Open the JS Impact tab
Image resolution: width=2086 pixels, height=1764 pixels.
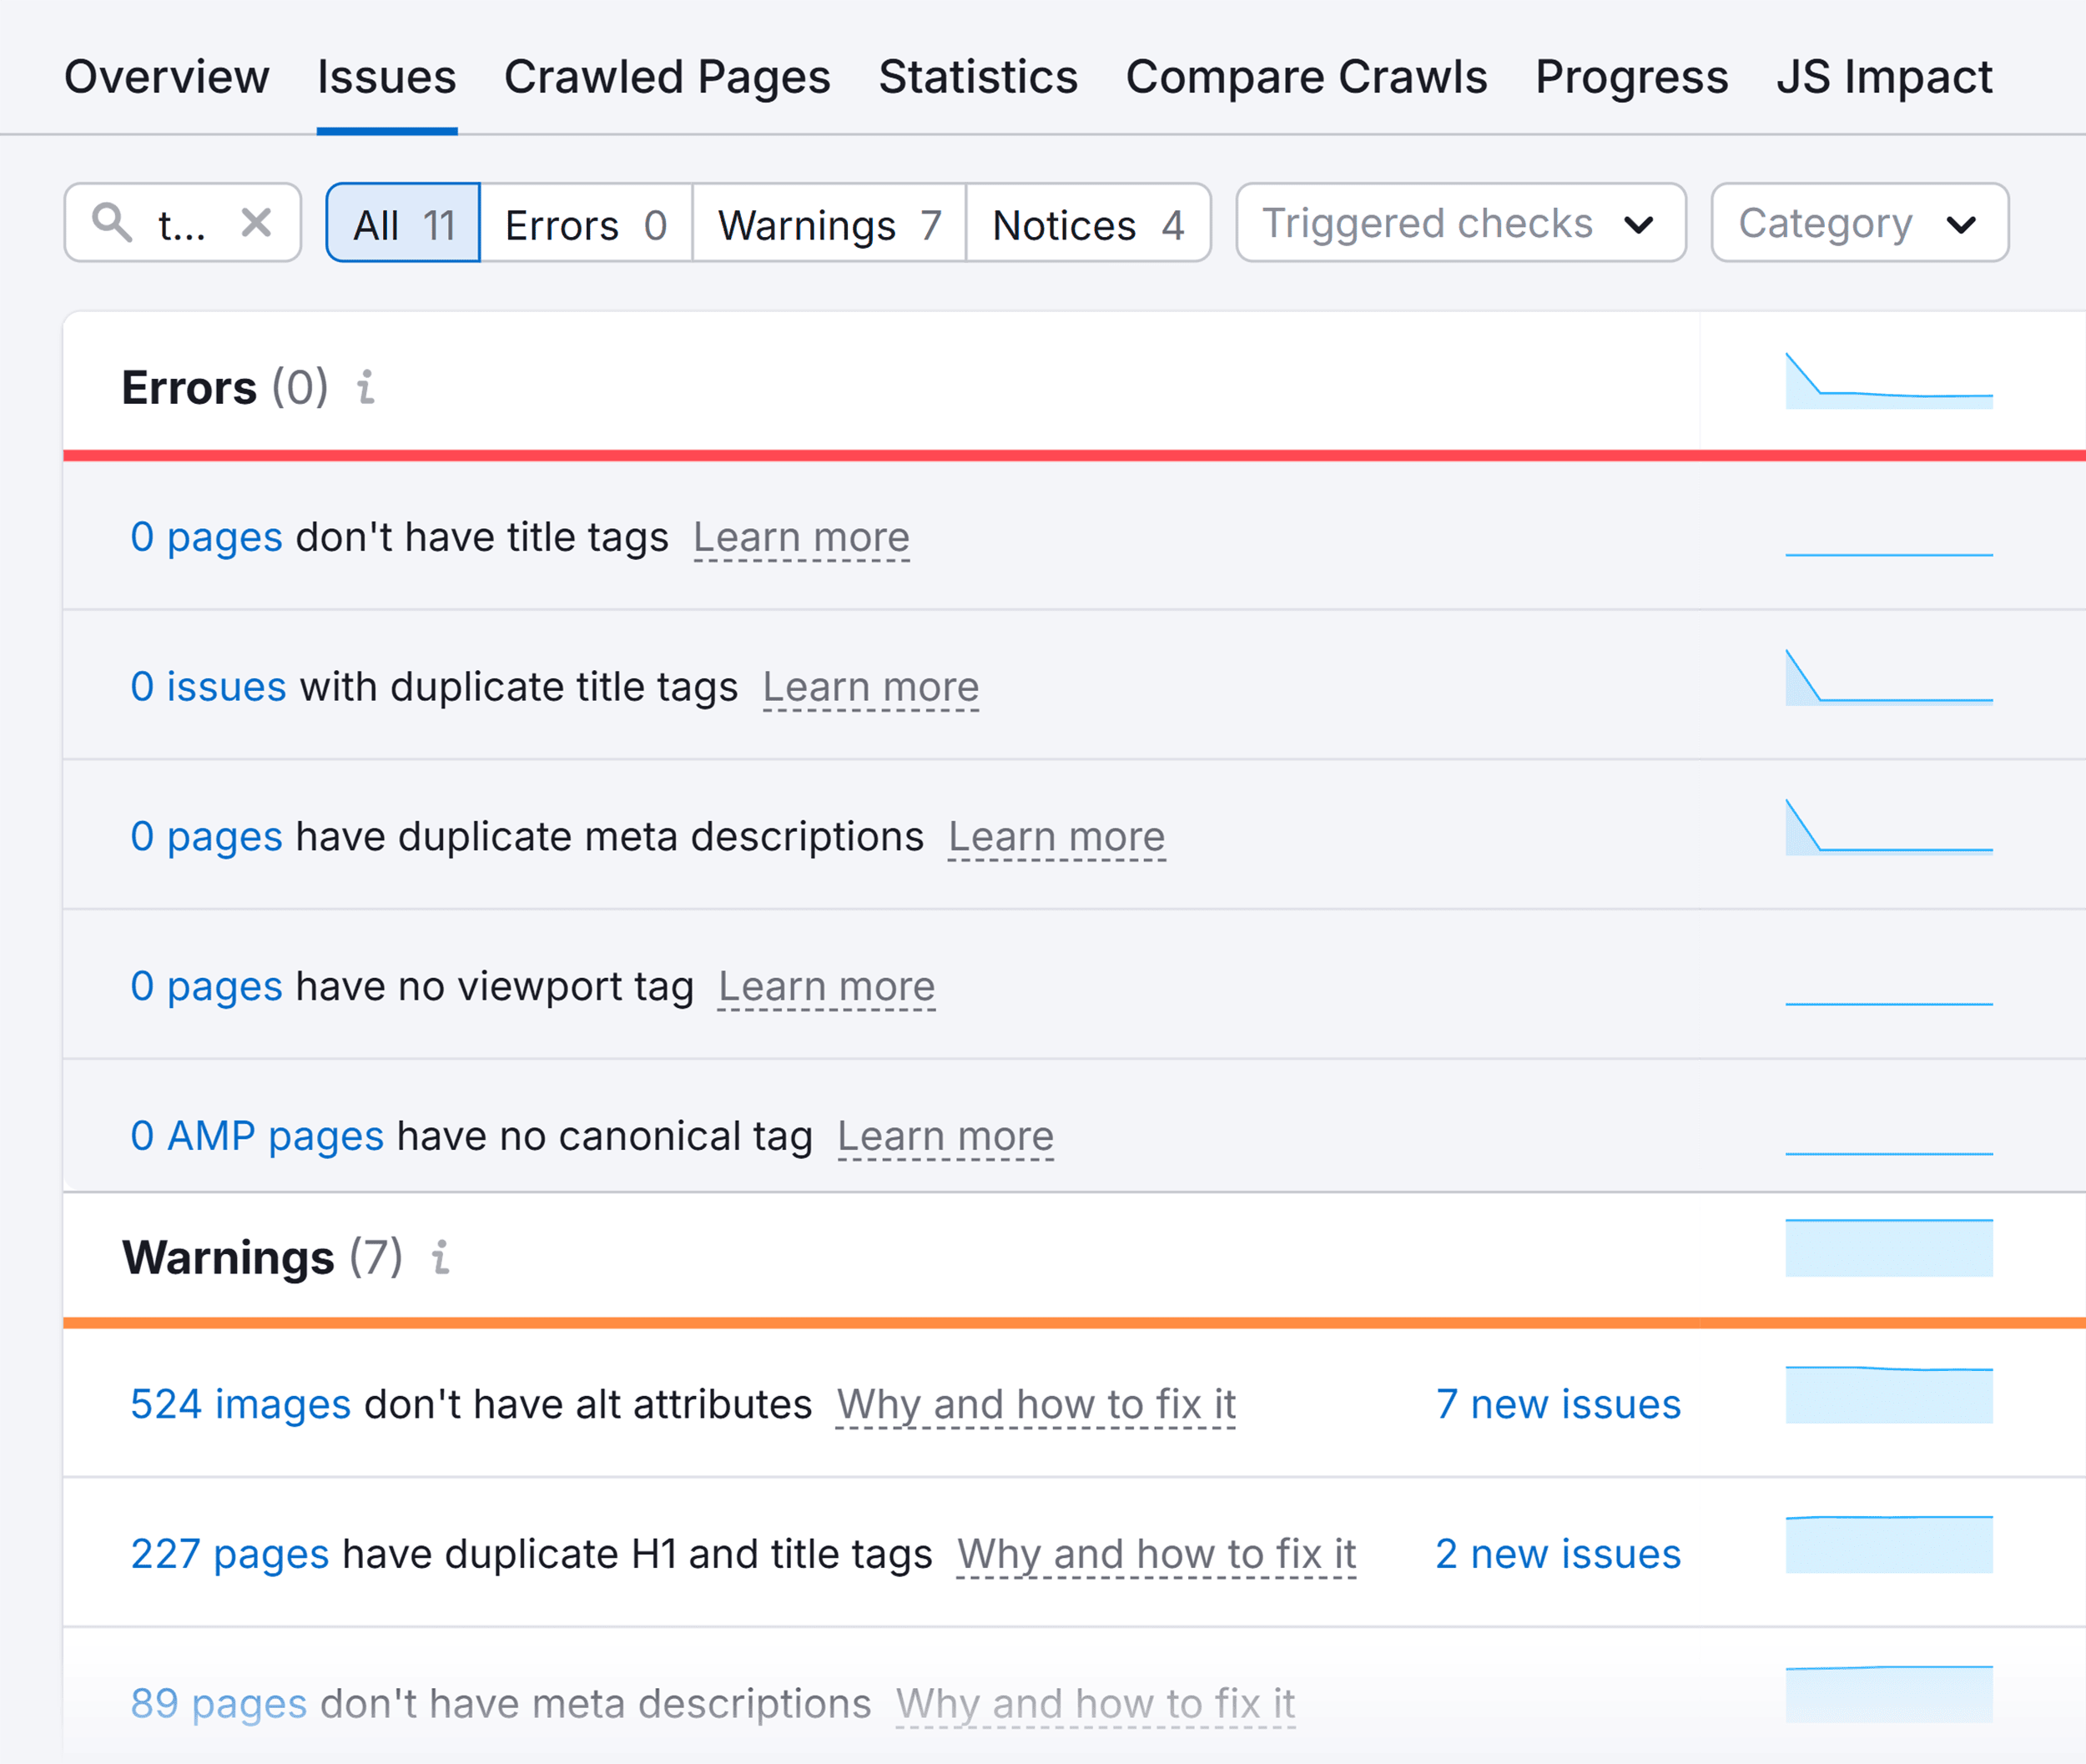pyautogui.click(x=1884, y=77)
